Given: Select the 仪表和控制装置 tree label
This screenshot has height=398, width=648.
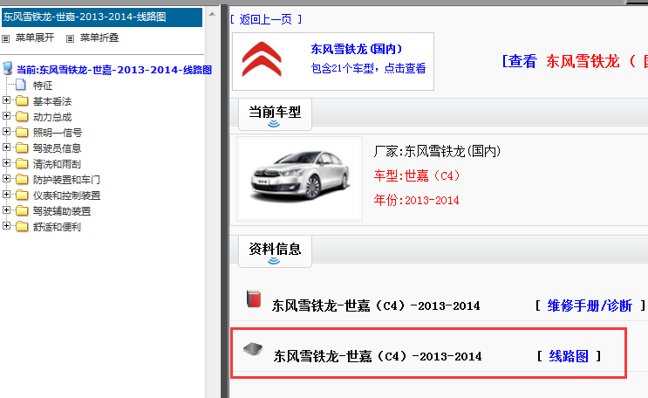Looking at the screenshot, I should pos(66,196).
